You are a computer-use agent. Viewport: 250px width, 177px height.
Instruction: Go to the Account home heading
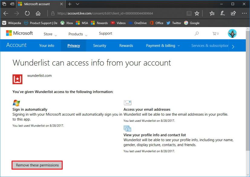[x=16, y=45]
